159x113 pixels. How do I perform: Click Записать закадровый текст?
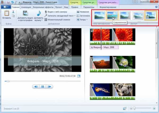pos(60,16)
